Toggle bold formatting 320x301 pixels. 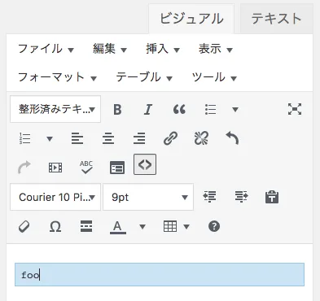117,110
